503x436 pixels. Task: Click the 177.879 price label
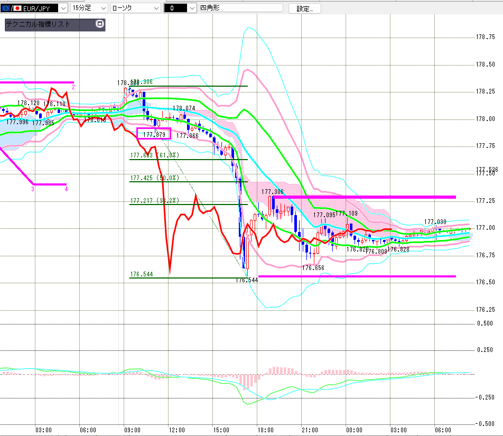click(x=154, y=134)
